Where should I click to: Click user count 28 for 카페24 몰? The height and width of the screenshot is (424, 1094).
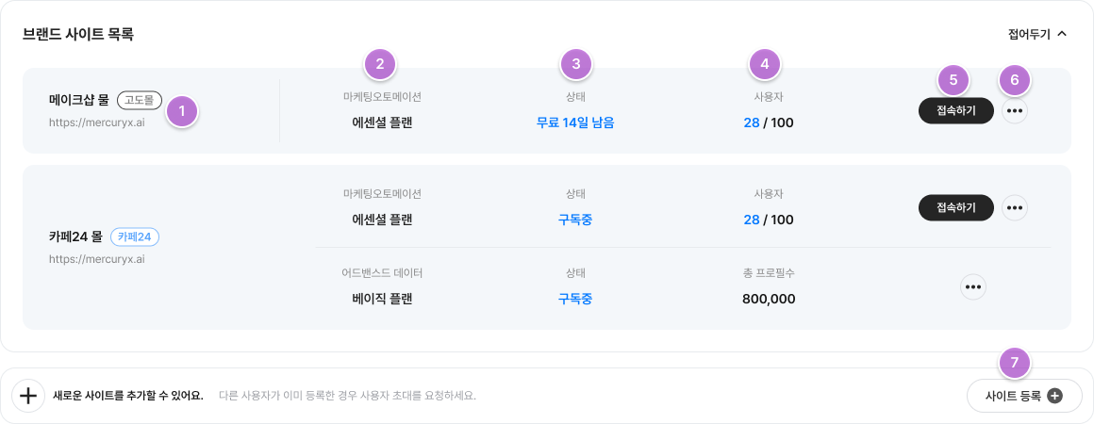click(x=751, y=220)
